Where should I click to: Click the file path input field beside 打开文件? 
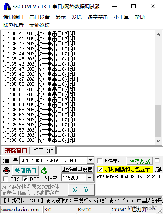[x=110, y=151]
